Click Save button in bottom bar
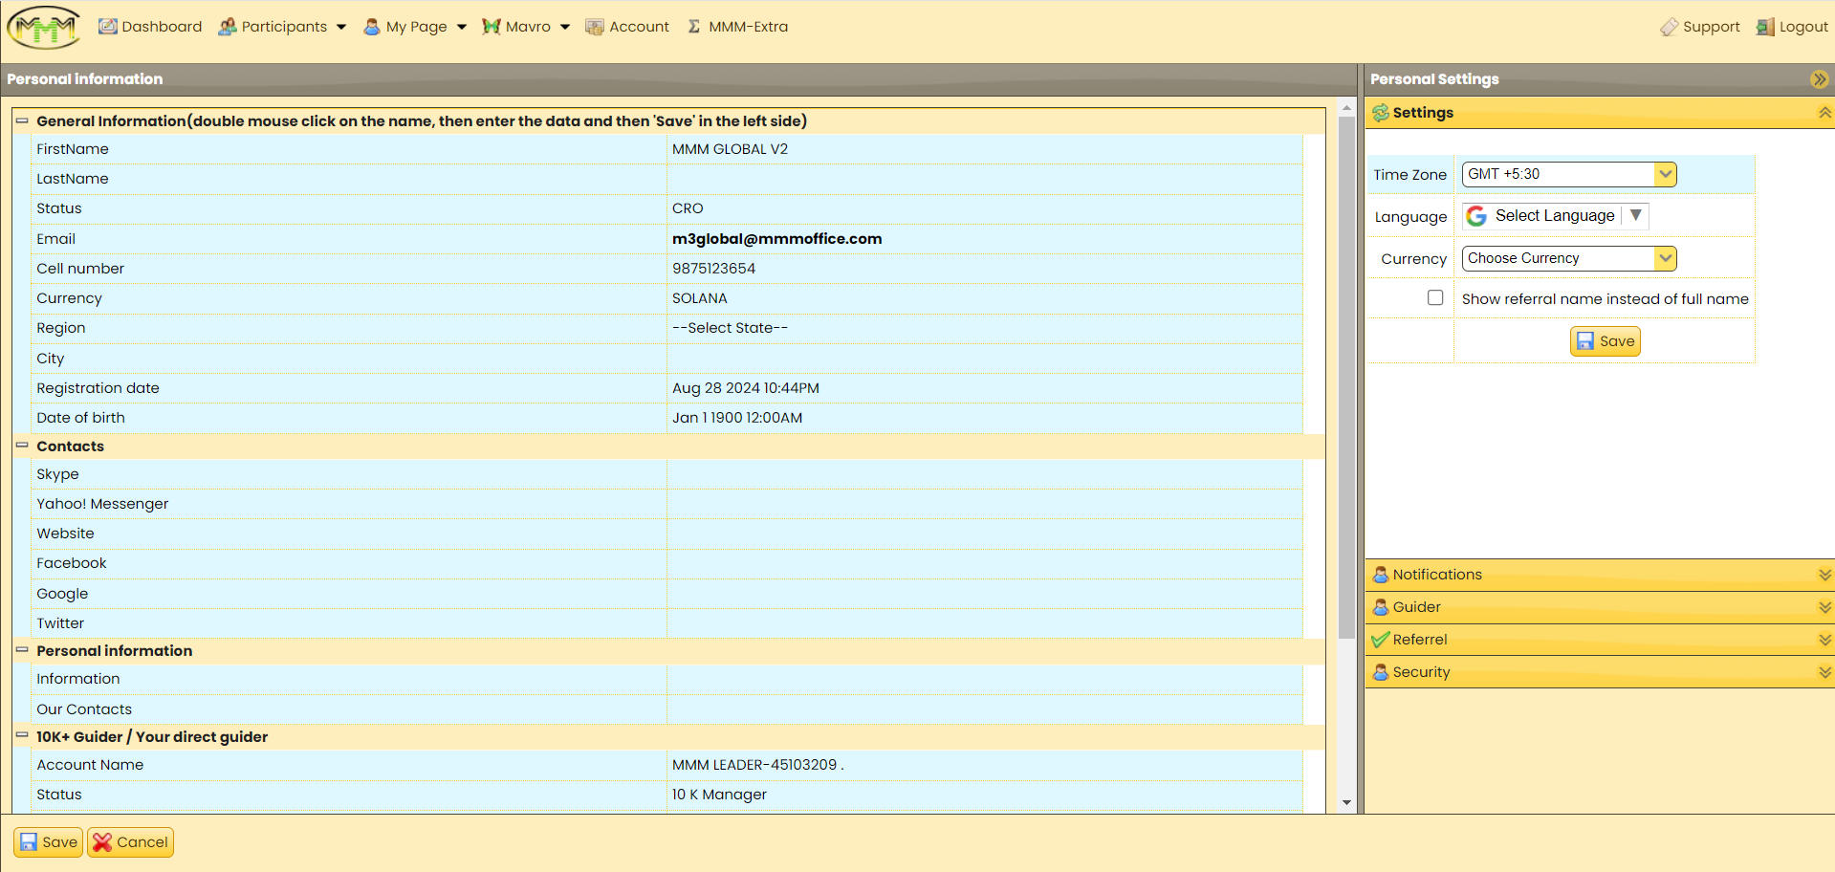1835x872 pixels. [x=49, y=842]
